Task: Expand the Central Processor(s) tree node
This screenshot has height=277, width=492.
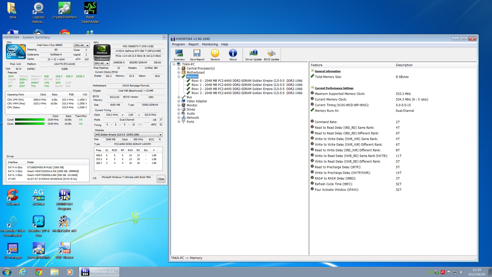Action: point(179,68)
